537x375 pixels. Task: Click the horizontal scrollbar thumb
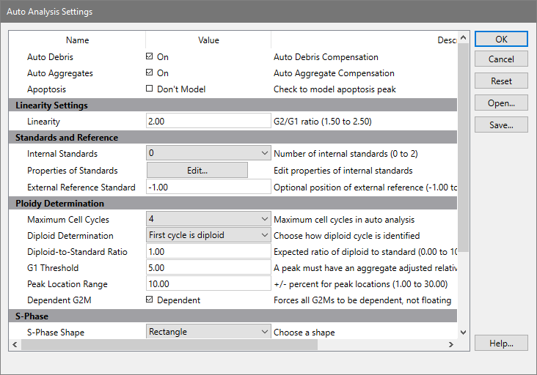click(x=169, y=344)
